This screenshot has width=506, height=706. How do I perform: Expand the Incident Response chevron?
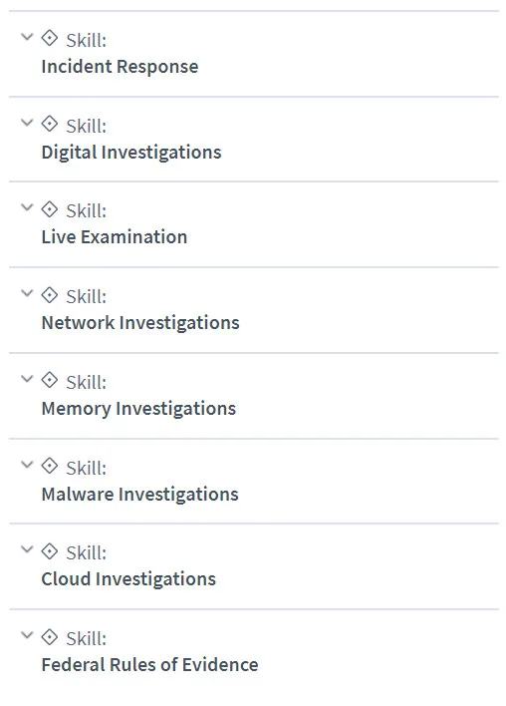[x=28, y=37]
